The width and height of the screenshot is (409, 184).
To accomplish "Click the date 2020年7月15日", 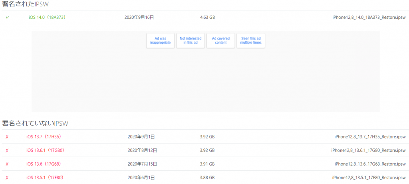I will point(142,164).
